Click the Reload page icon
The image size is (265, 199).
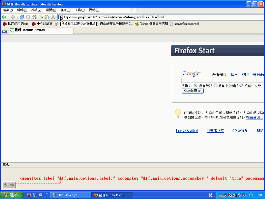tap(22, 17)
